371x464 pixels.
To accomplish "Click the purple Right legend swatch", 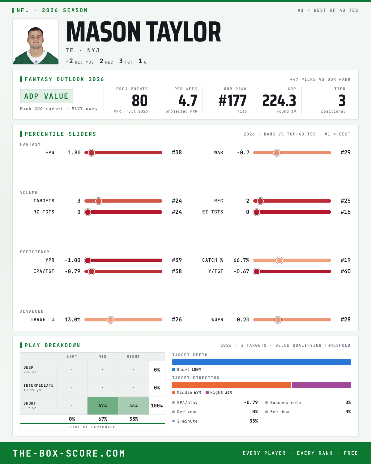I will point(207,393).
